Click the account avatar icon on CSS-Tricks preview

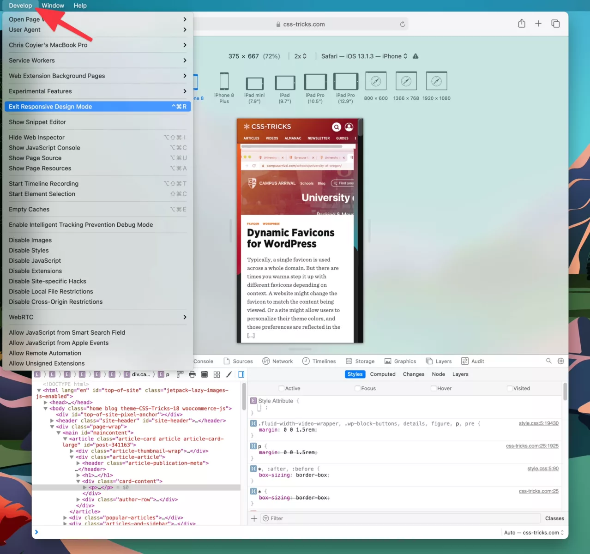349,126
